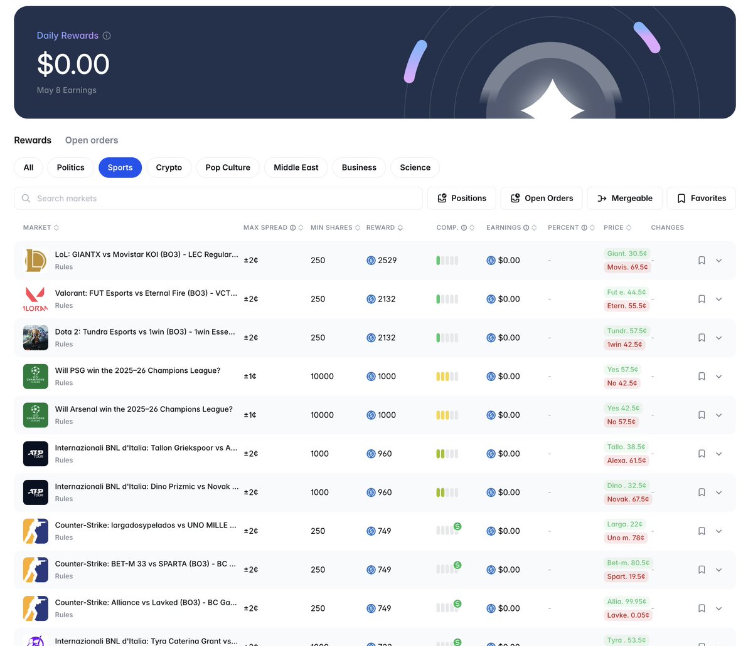Click the Allia. 99.95¢ price chip
Viewport: 753px width, 646px height.
(627, 602)
